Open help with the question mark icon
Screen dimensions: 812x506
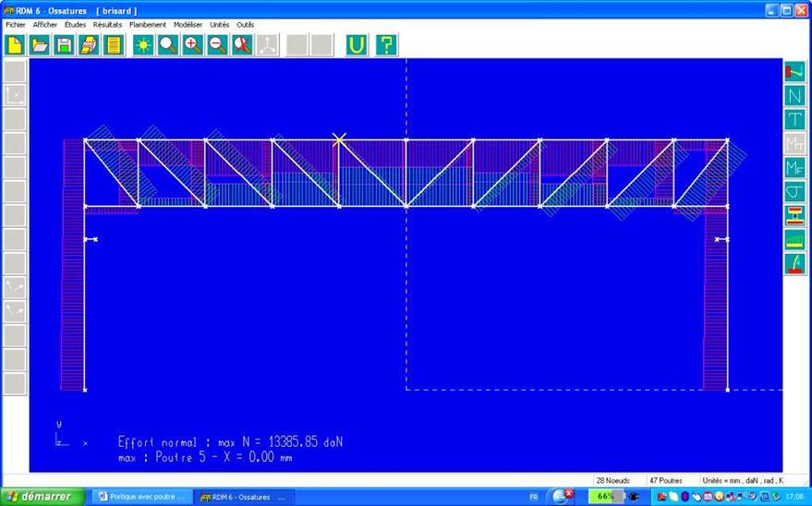click(x=386, y=45)
